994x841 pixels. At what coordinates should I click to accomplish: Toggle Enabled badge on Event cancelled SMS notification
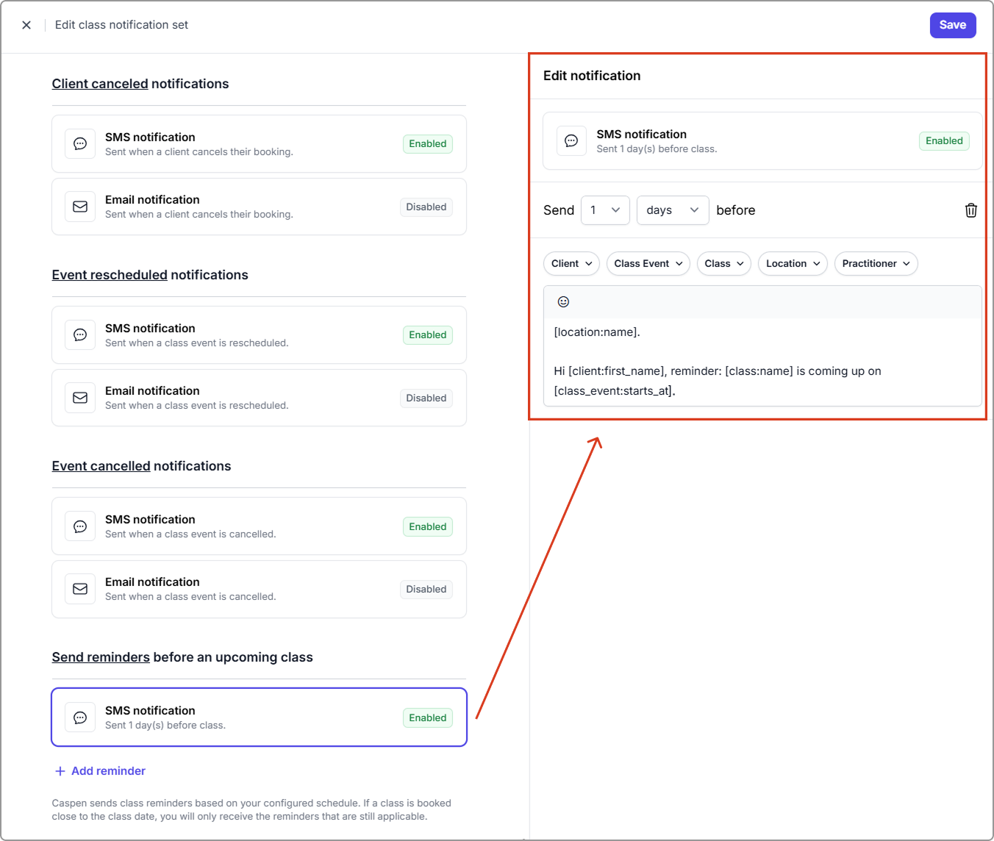[x=427, y=526]
